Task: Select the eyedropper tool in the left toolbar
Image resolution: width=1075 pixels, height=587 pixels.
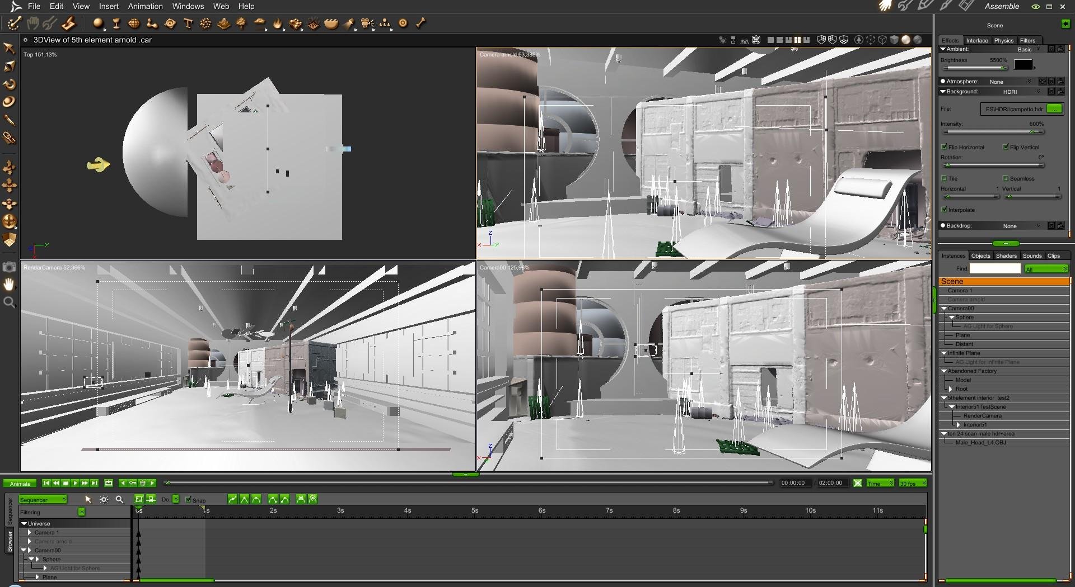Action: (x=10, y=120)
